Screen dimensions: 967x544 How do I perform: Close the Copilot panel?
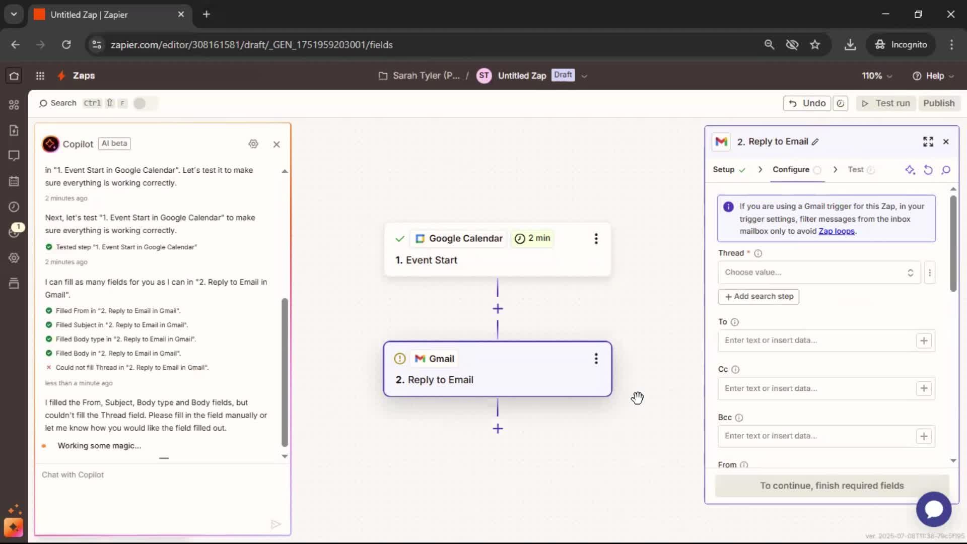pyautogui.click(x=277, y=144)
